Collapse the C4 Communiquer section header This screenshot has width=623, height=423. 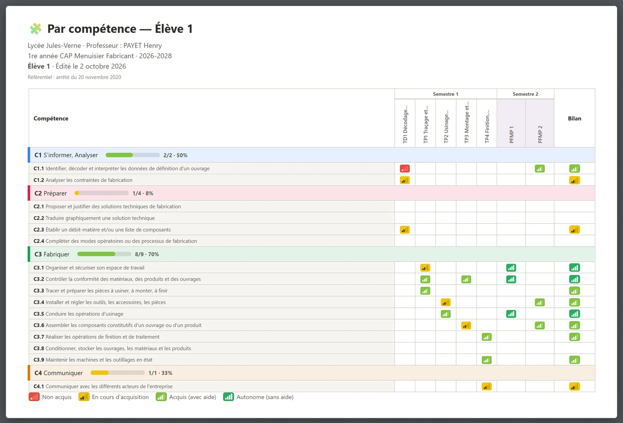coord(311,373)
